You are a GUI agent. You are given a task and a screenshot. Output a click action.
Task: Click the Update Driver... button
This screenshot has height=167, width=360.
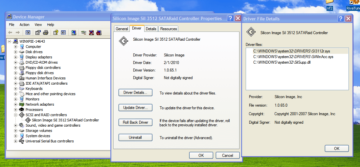135,108
